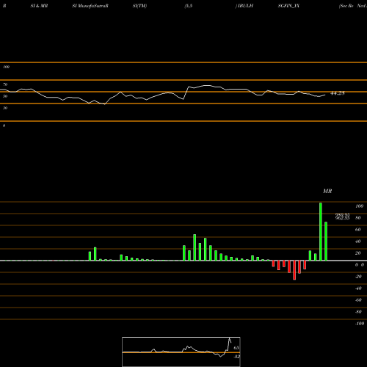
Task: Click the "SI & MR" header text
Action: 39,6
